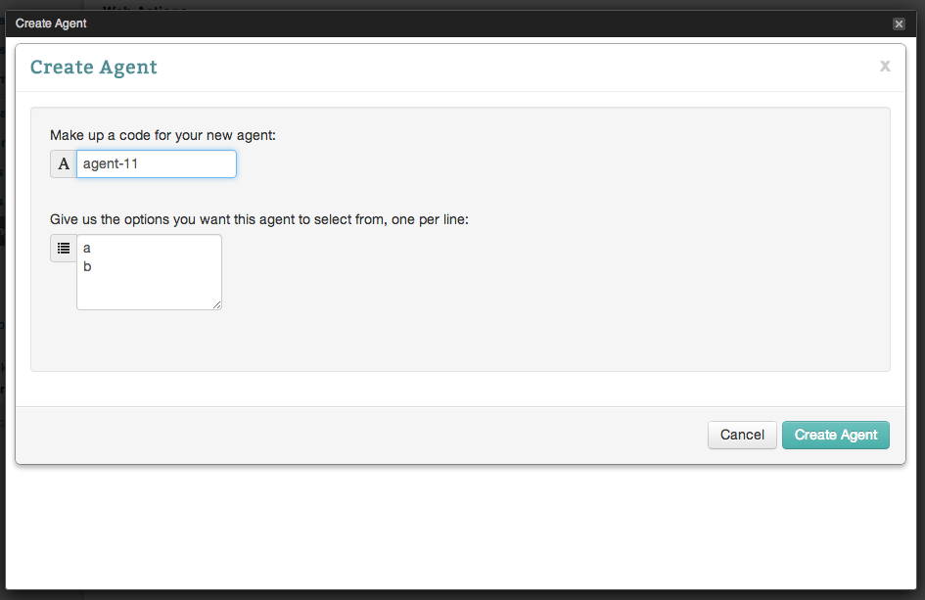The width and height of the screenshot is (925, 600).
Task: Click the blank third line in options textarea
Action: point(117,284)
